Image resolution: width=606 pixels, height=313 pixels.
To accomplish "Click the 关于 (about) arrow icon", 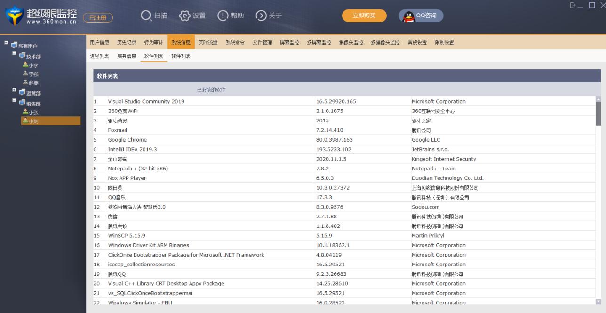I will (261, 16).
